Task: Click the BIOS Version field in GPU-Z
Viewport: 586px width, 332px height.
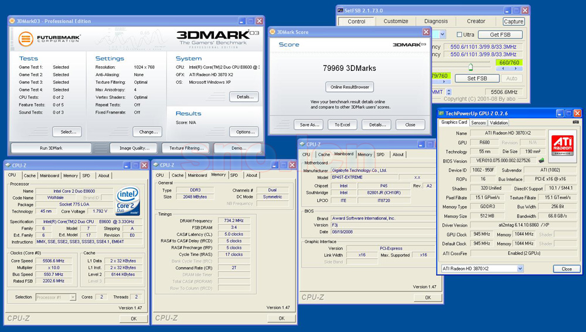Action: coord(503,160)
